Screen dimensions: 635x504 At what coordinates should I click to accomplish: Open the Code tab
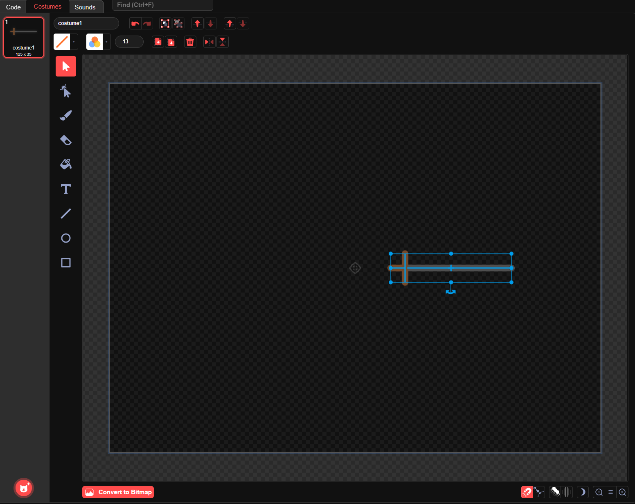pos(13,7)
